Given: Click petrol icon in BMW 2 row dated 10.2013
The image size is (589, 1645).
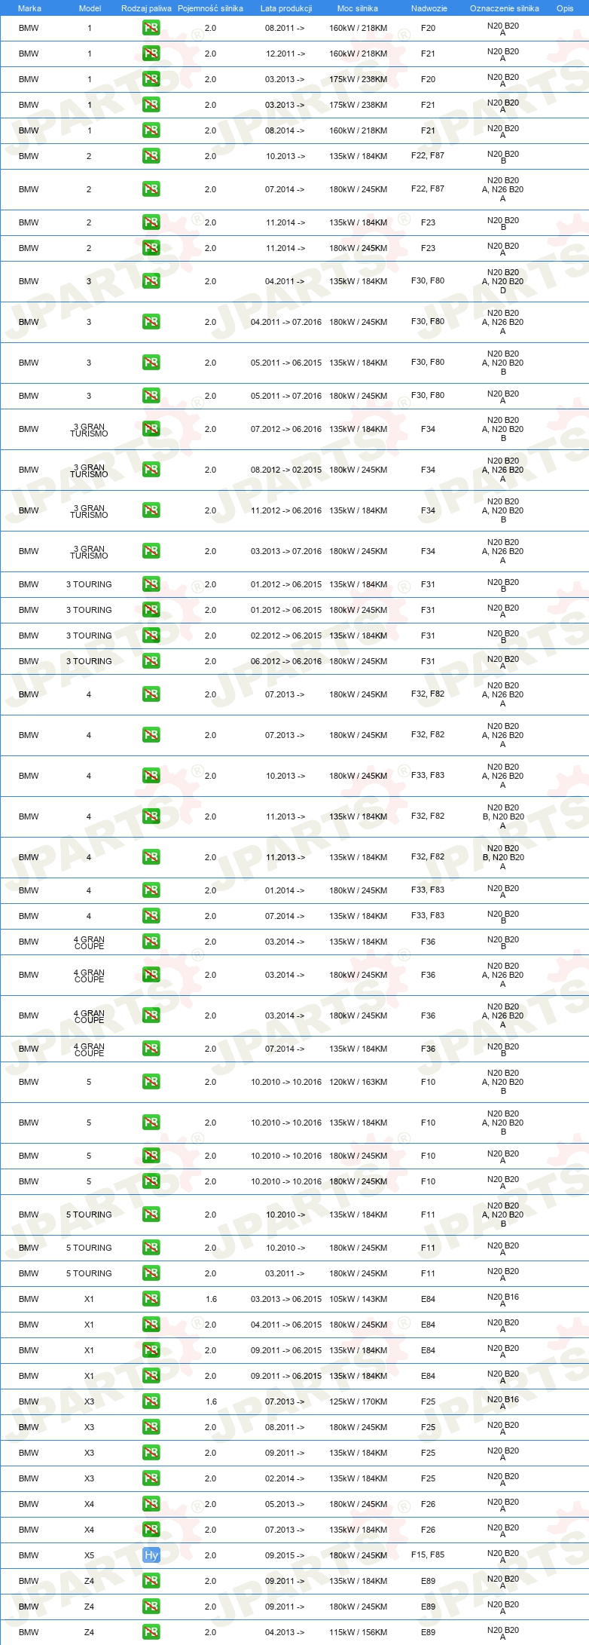Looking at the screenshot, I should click(x=151, y=156).
